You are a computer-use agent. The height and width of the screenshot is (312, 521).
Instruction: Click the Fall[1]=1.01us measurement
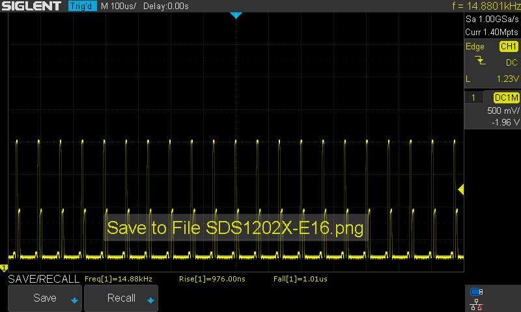click(x=300, y=279)
